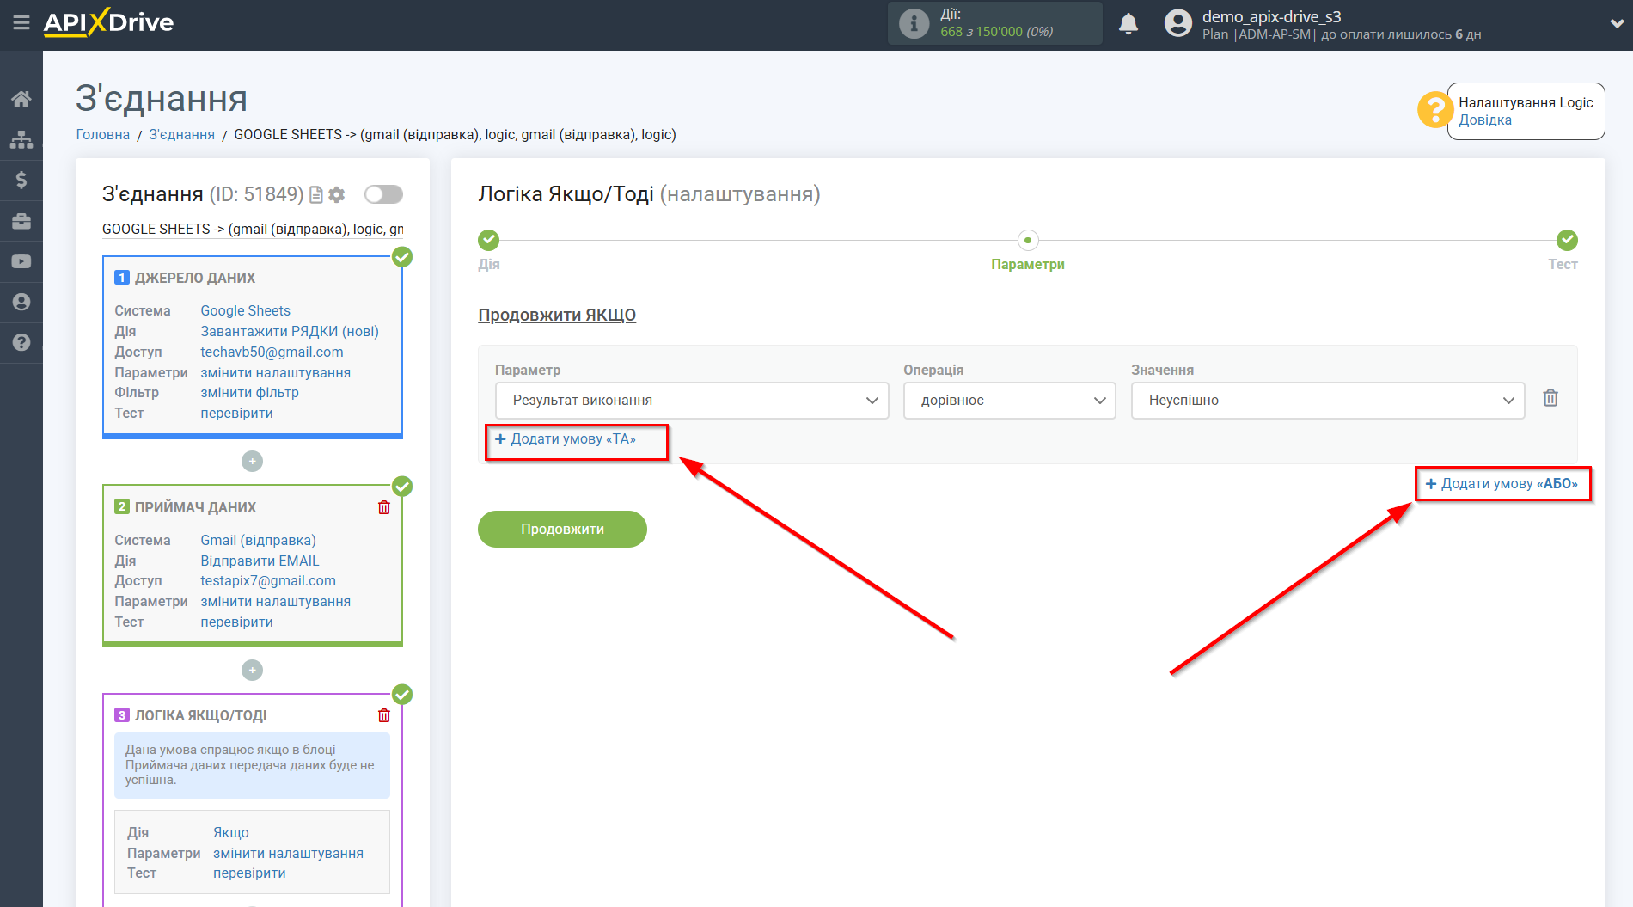This screenshot has height=907, width=1633.
Task: Open the Параметр dropdown Результат виконання
Action: [x=692, y=401]
